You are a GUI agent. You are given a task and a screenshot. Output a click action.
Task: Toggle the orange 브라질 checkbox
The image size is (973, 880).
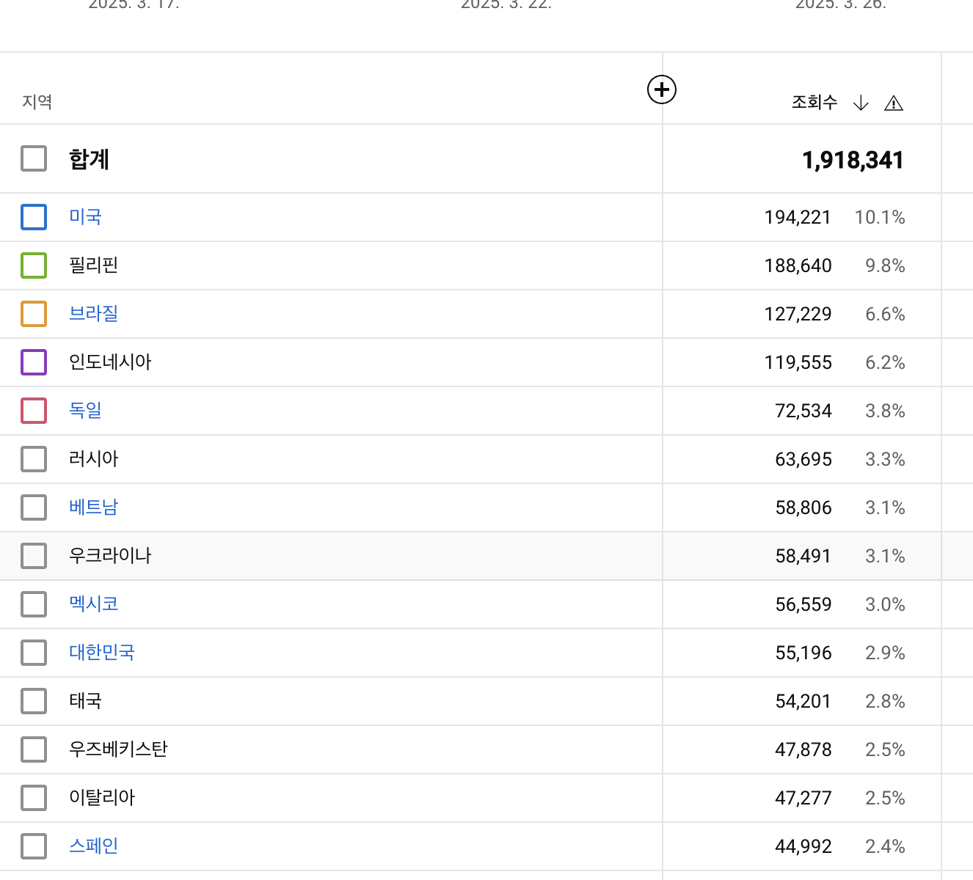pyautogui.click(x=34, y=314)
